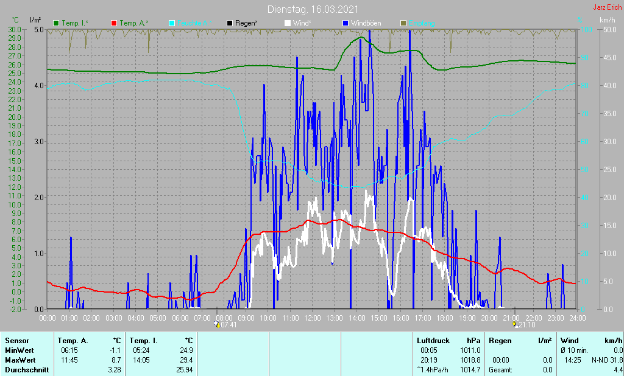Click the white Wind legend swatch
The width and height of the screenshot is (624, 376).
288,23
